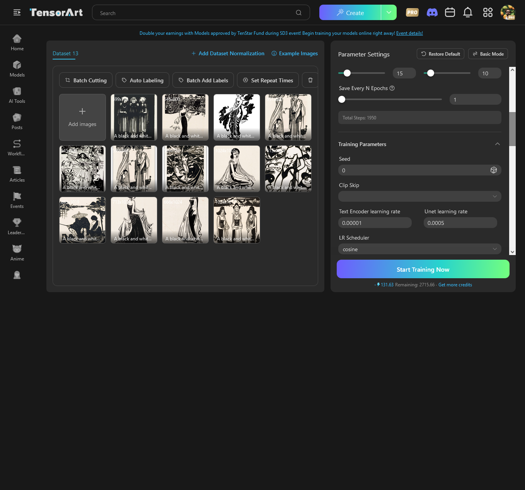525x490 pixels.
Task: Click the Get more credits link
Action: point(455,285)
